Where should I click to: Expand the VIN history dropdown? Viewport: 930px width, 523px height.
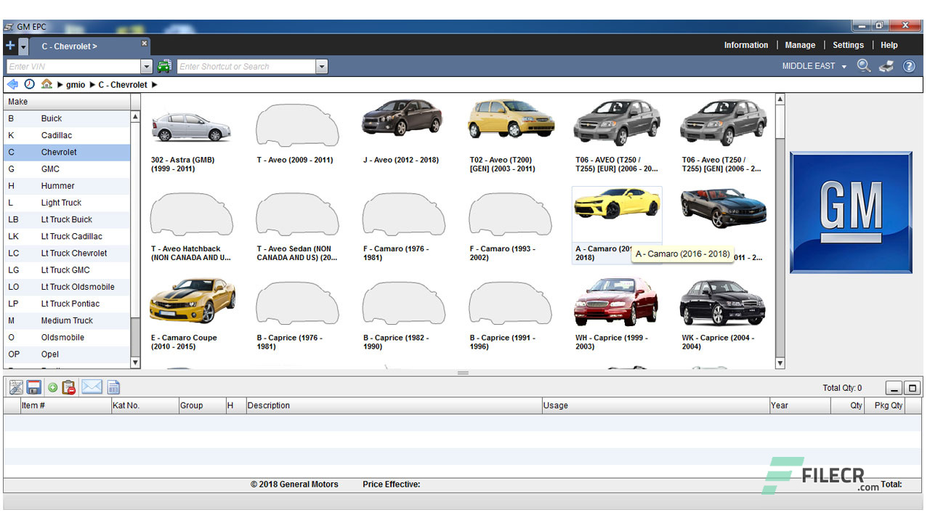click(147, 66)
